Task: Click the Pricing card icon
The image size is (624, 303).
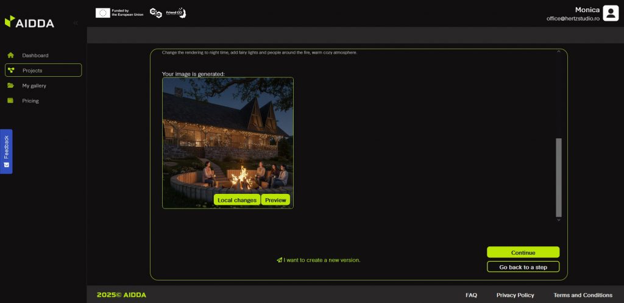Action: 10,101
